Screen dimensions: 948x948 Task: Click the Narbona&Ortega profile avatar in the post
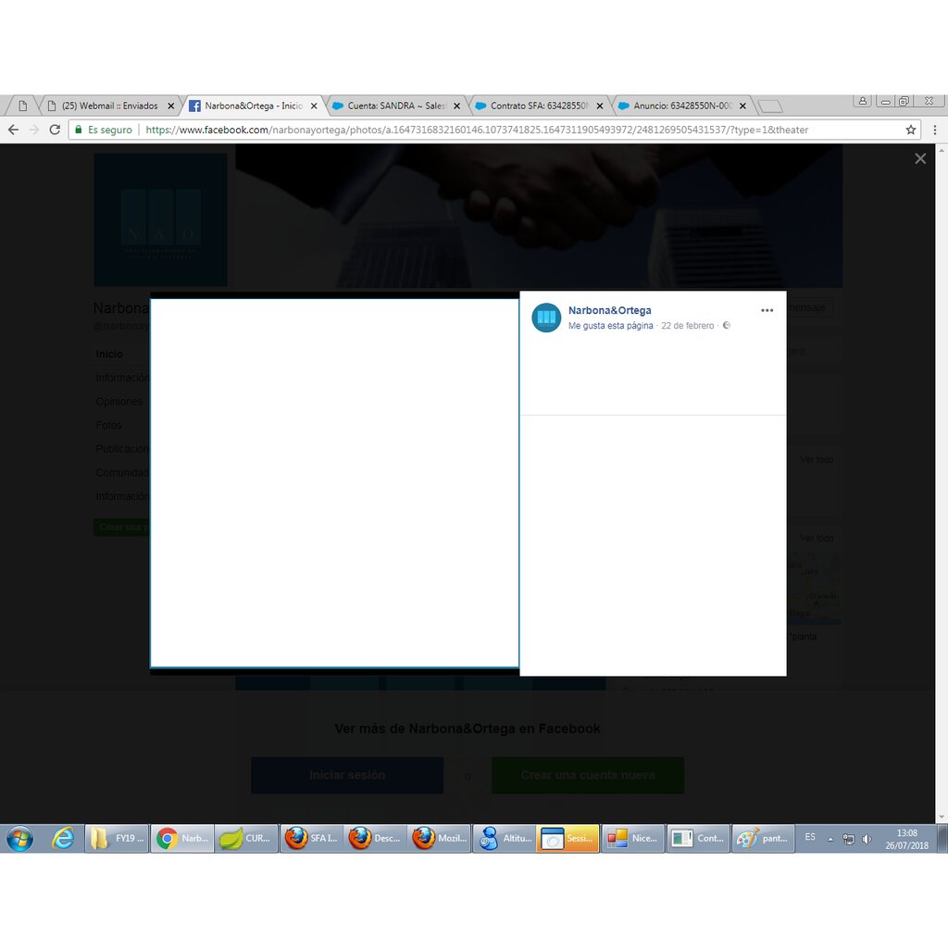(546, 318)
